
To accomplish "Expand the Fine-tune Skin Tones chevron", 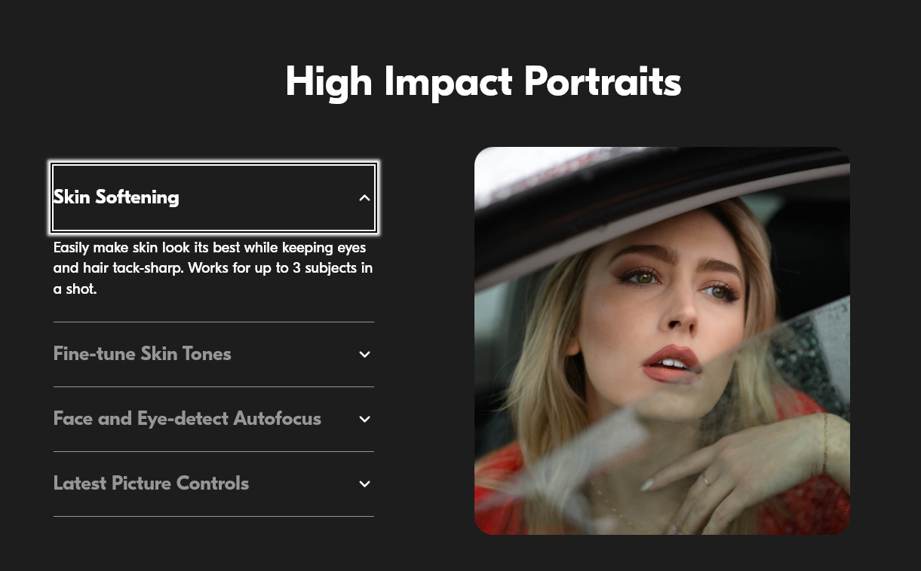I will point(364,355).
